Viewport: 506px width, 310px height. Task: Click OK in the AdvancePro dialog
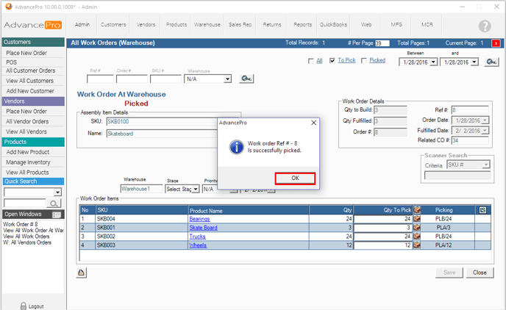tap(294, 179)
